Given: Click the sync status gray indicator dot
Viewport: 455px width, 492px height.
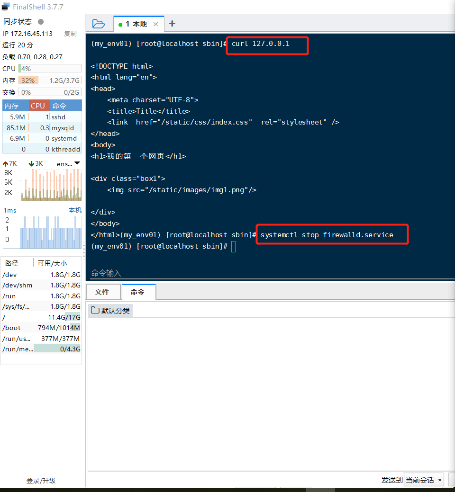Looking at the screenshot, I should click(41, 22).
